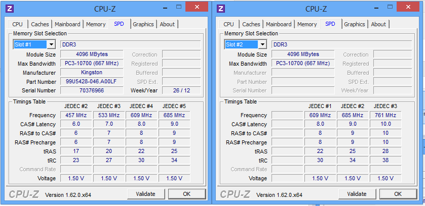Click the DDR3 memory type field in the left window

(131, 44)
